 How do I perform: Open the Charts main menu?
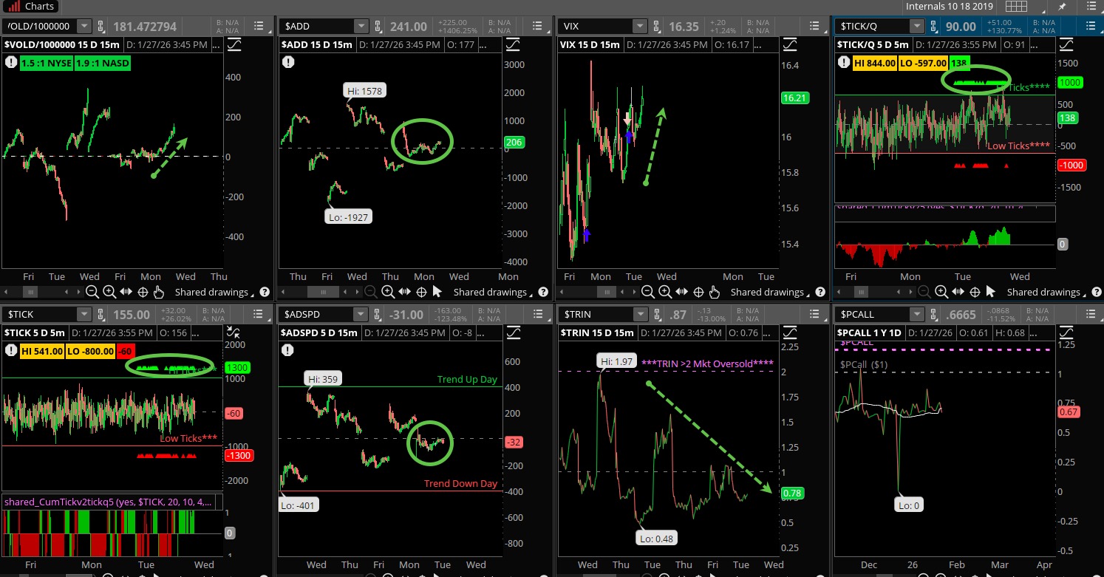31,7
